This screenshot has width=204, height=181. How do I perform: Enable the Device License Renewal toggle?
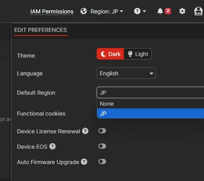pyautogui.click(x=102, y=131)
